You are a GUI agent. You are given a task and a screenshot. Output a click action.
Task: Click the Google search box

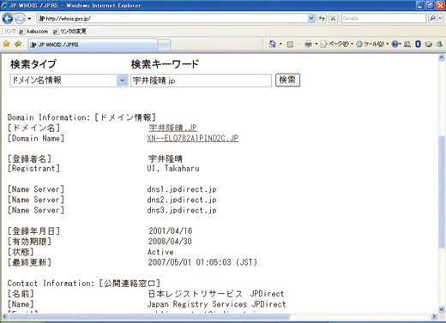click(383, 19)
